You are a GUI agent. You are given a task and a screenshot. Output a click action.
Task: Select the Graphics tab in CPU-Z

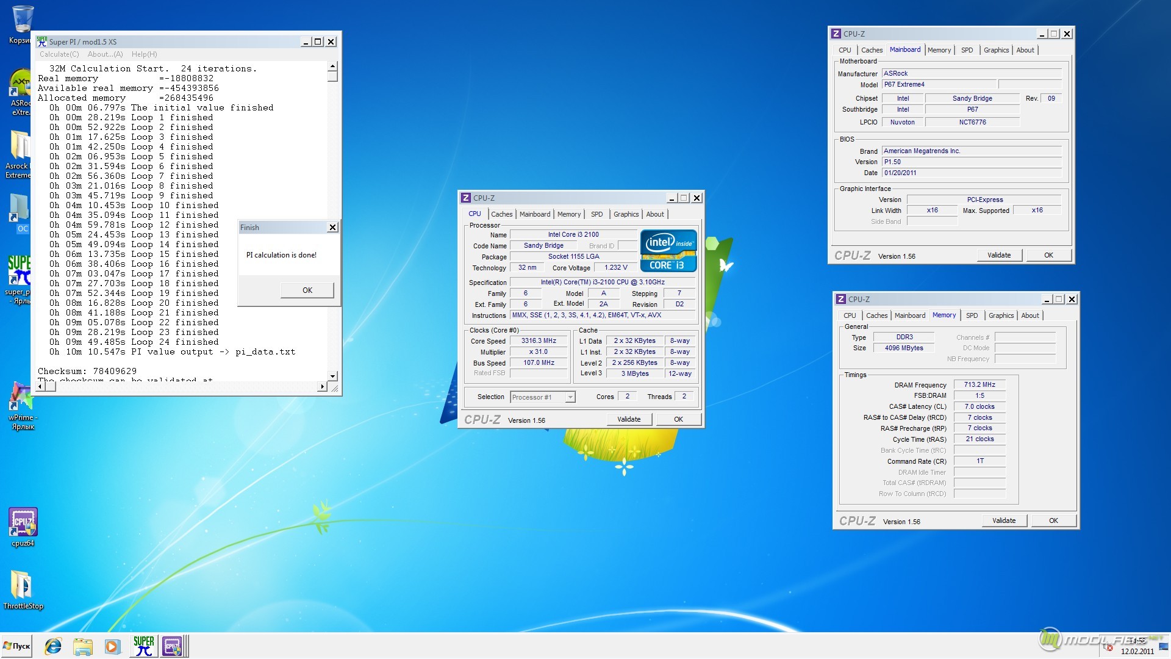coord(626,213)
